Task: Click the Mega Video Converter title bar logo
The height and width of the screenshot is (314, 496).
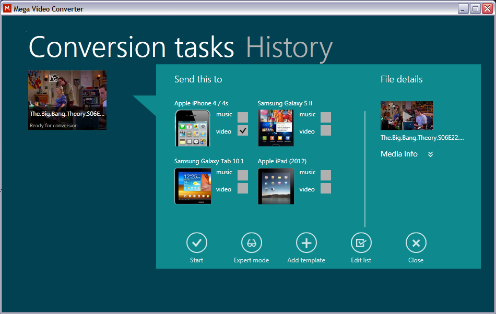Action: 7,8
